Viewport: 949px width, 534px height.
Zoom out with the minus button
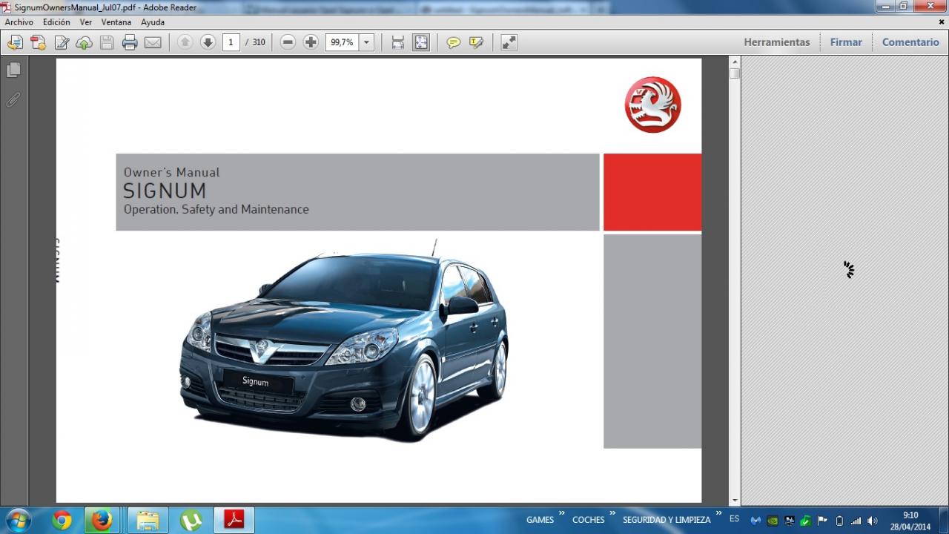[288, 42]
